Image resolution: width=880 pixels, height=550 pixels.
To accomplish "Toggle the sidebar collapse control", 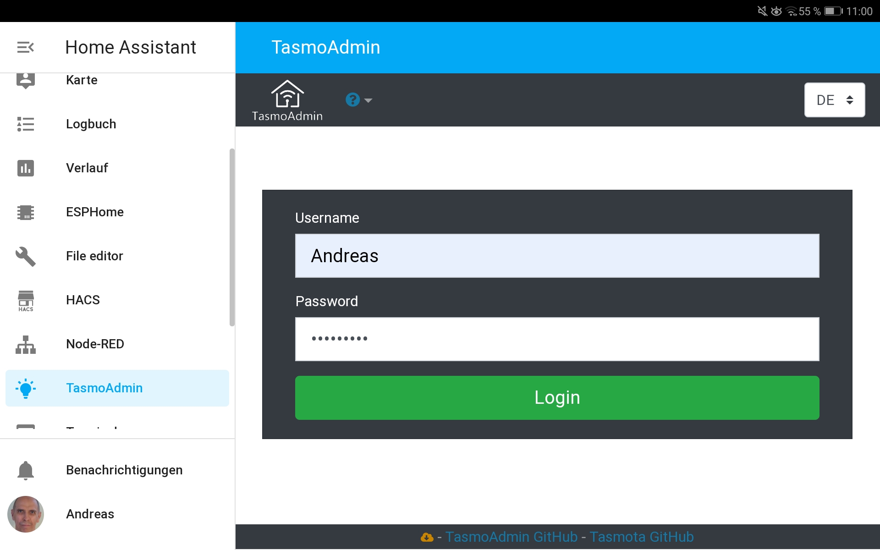I will point(25,47).
